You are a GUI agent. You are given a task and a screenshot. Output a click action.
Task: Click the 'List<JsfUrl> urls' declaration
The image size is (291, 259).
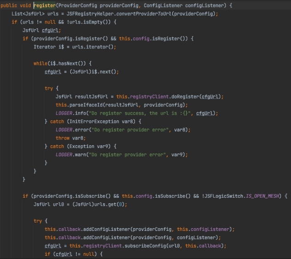[35, 14]
